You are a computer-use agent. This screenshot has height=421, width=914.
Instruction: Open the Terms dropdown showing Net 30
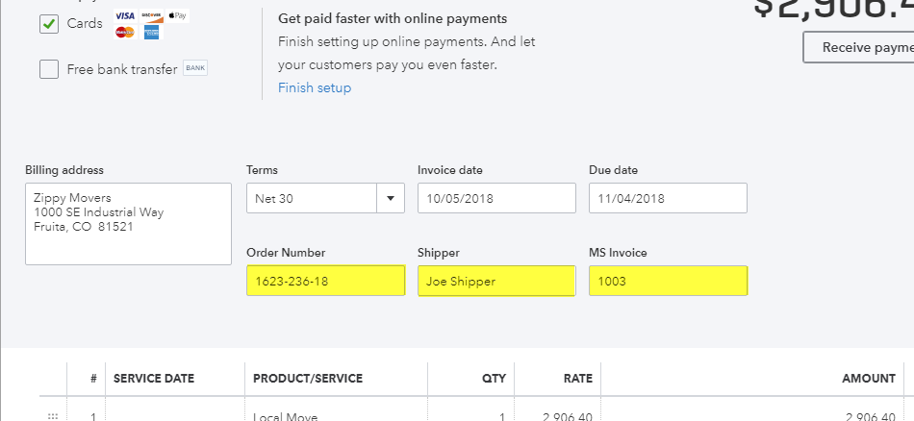(x=312, y=198)
